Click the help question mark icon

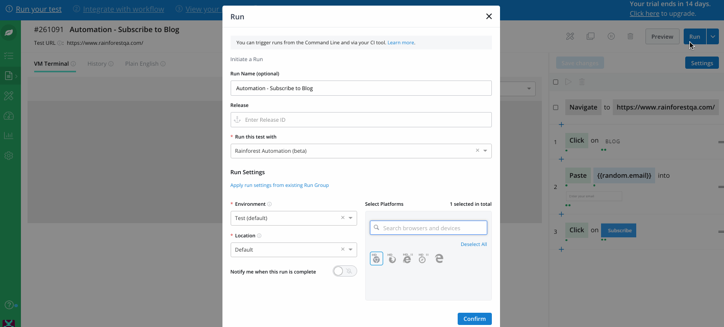[x=9, y=305]
